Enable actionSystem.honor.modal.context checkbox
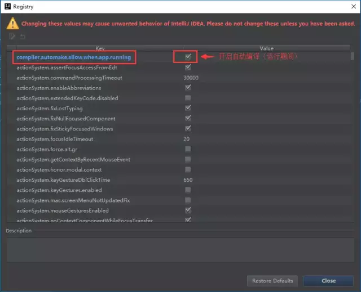This screenshot has width=361, height=292. (x=188, y=170)
